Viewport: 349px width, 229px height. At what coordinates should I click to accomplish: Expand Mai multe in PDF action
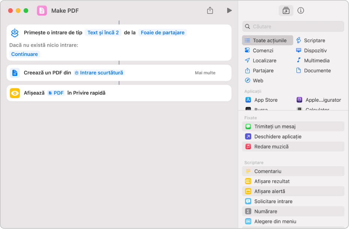[x=205, y=73]
